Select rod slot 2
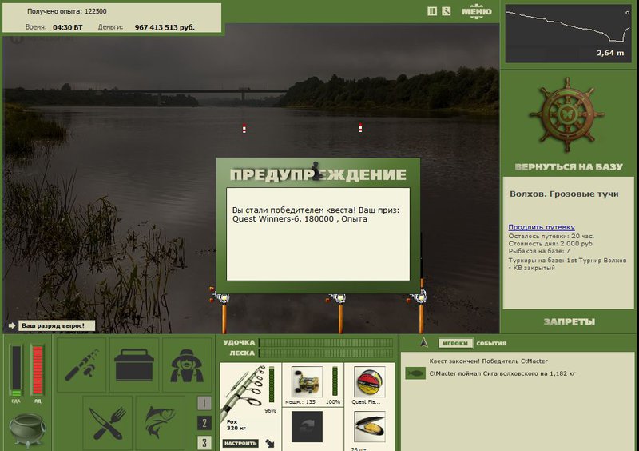This screenshot has width=639, height=451. tap(204, 423)
